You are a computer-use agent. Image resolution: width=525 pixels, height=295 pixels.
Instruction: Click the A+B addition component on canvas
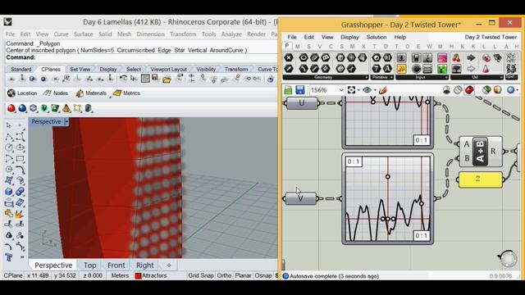pos(480,151)
